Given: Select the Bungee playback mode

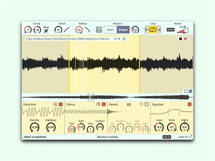Looking at the screenshot, I should [x=123, y=30].
